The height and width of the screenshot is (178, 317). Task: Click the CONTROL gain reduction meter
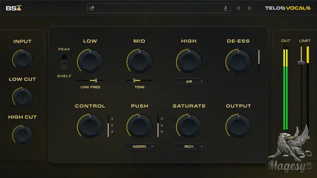click(x=108, y=126)
